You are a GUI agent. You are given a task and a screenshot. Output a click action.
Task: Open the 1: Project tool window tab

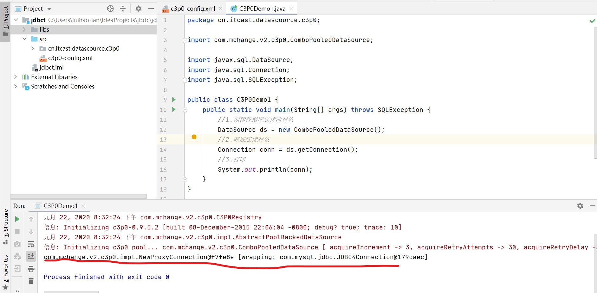(5, 21)
